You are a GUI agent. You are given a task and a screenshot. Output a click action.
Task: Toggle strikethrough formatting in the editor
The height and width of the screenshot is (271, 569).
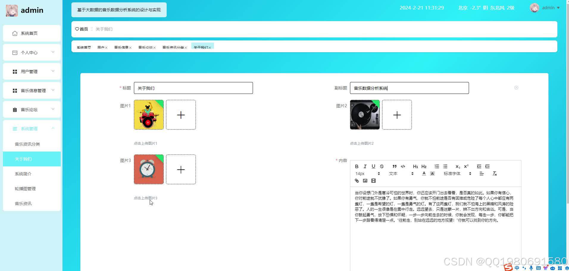pos(382,166)
